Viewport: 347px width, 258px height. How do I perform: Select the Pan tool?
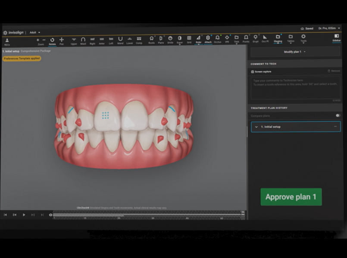point(62,40)
